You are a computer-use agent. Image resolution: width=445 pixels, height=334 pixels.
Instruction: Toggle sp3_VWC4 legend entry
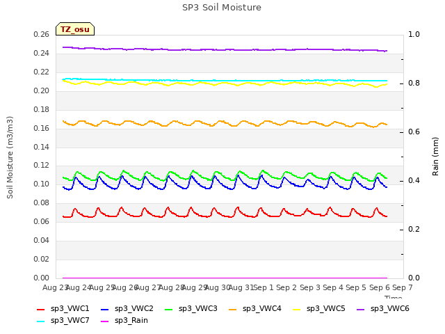[x=255, y=309]
